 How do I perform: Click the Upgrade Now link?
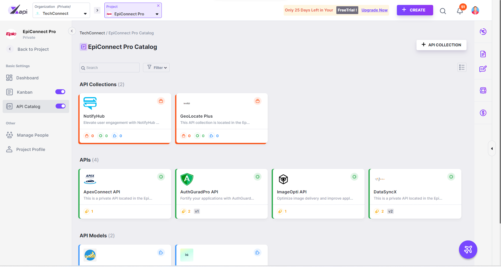point(374,10)
